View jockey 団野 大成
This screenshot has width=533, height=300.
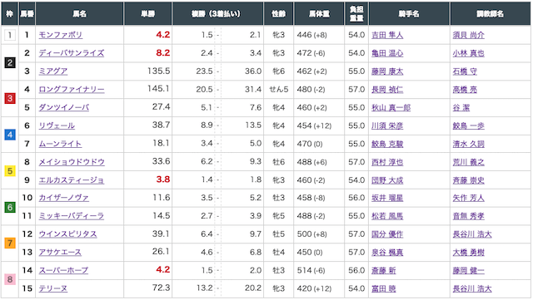pyautogui.click(x=387, y=180)
